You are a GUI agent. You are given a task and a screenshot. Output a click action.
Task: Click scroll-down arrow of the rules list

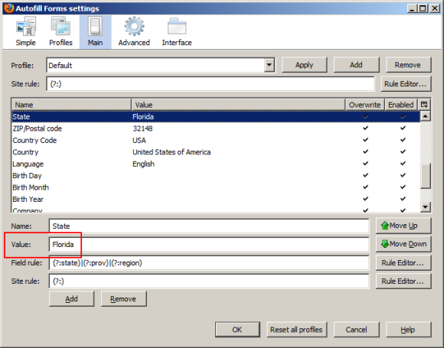(425, 207)
